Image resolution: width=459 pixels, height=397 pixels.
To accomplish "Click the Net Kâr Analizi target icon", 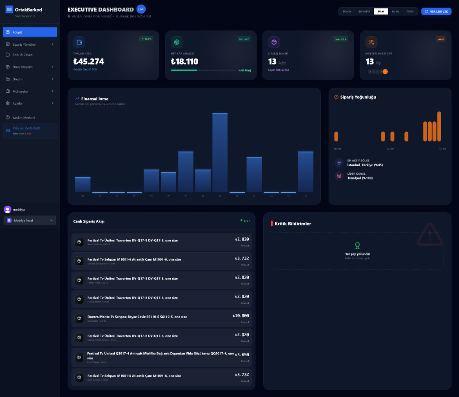I will [x=177, y=42].
